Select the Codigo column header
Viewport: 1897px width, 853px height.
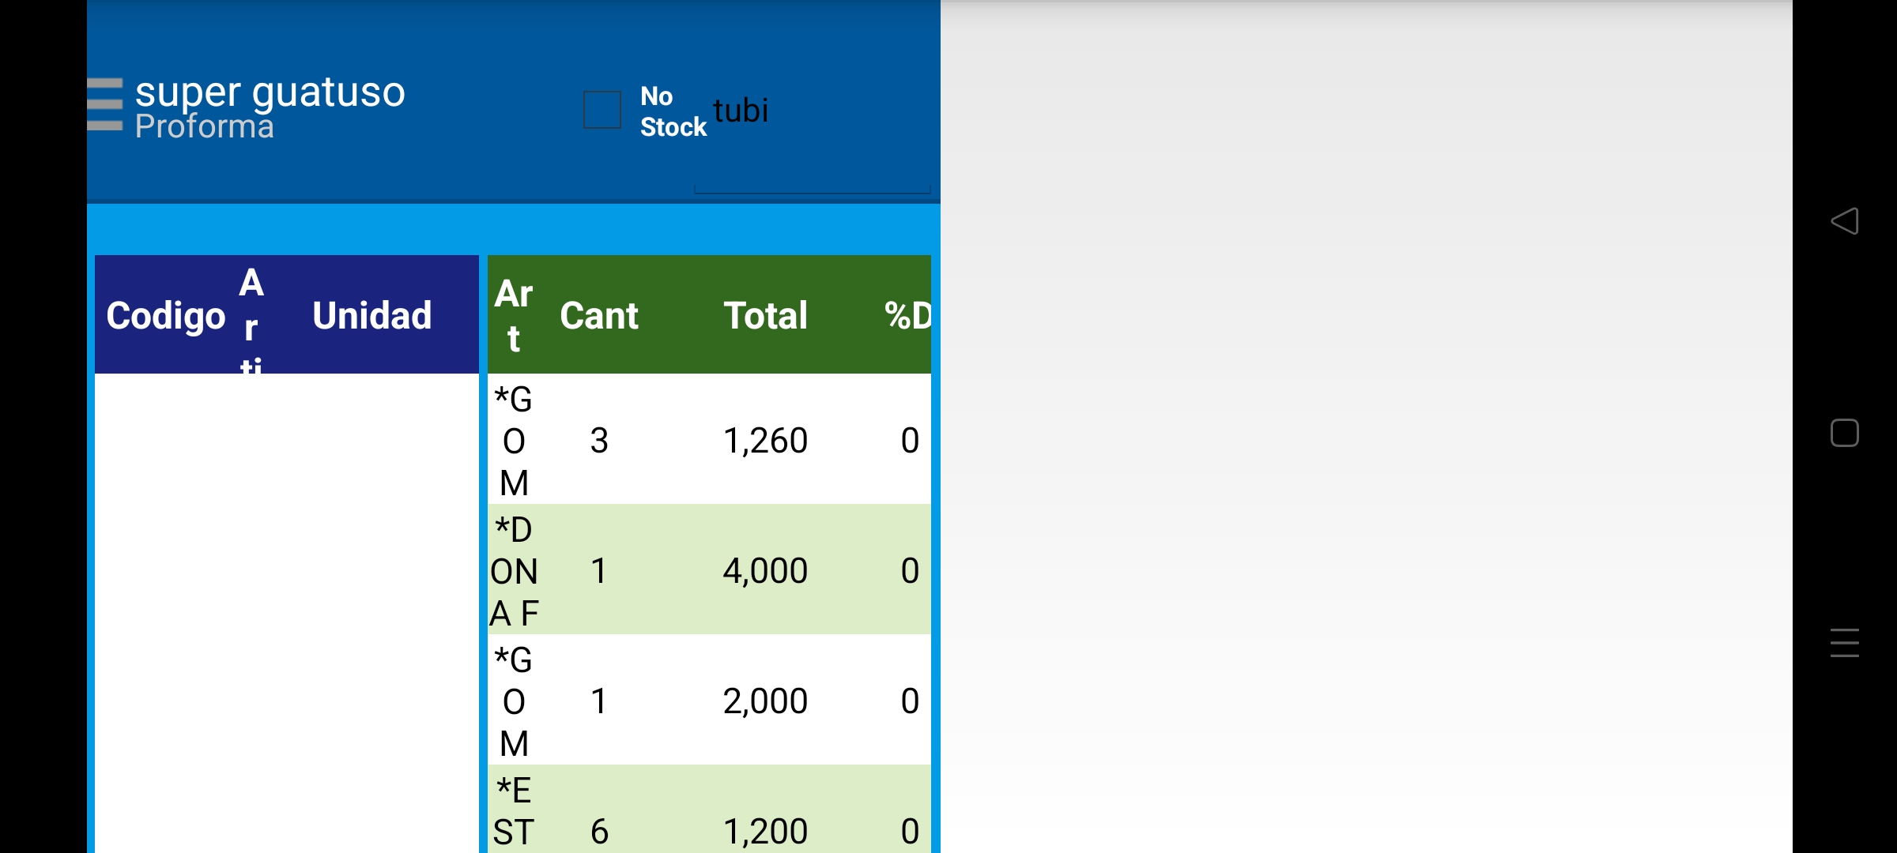(x=166, y=315)
